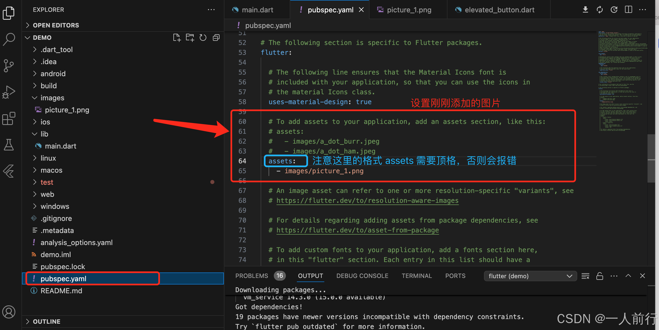Toggle output scroll lock icon

600,276
